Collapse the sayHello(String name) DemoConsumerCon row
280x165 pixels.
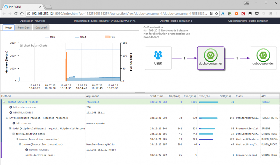coord(13,134)
